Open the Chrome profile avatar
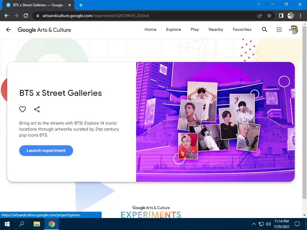Viewport: 307px width, 230px height. pyautogui.click(x=291, y=16)
